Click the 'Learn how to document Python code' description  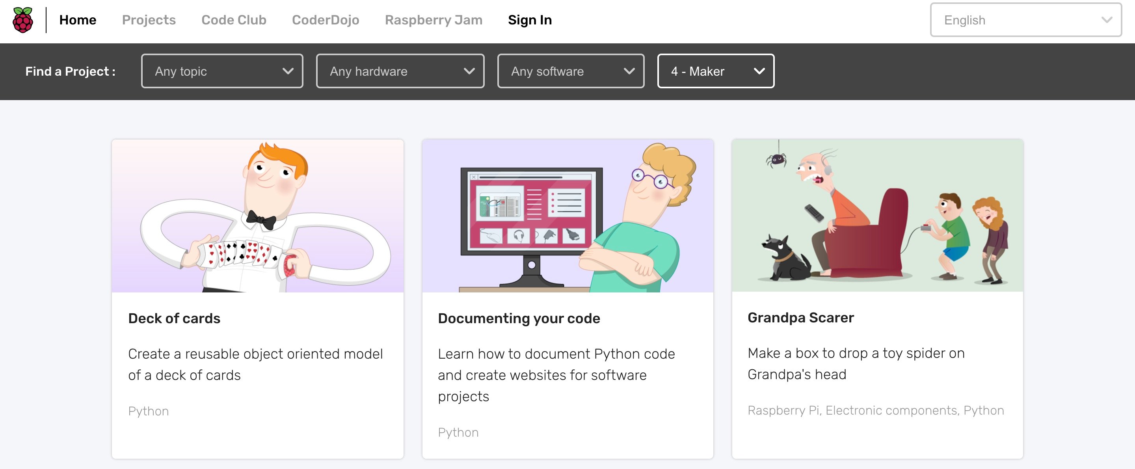tap(556, 375)
